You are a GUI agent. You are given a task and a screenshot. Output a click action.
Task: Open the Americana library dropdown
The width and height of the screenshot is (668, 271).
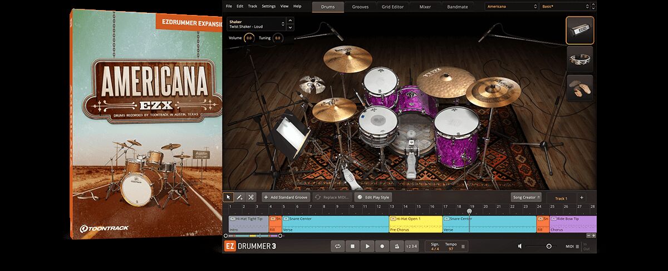pos(510,7)
